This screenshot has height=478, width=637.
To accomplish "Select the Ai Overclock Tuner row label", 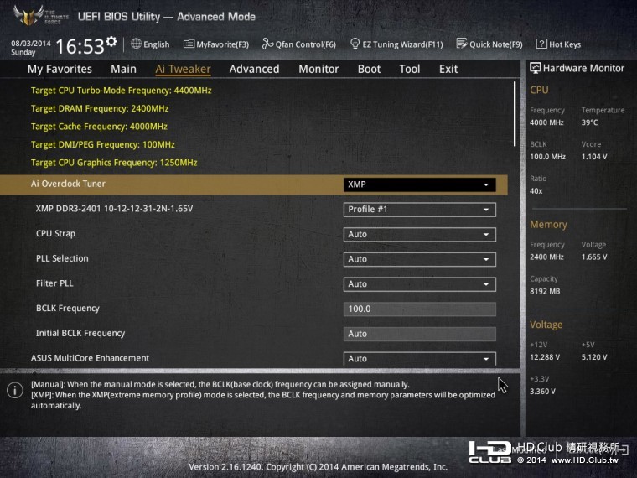I will pos(68,184).
